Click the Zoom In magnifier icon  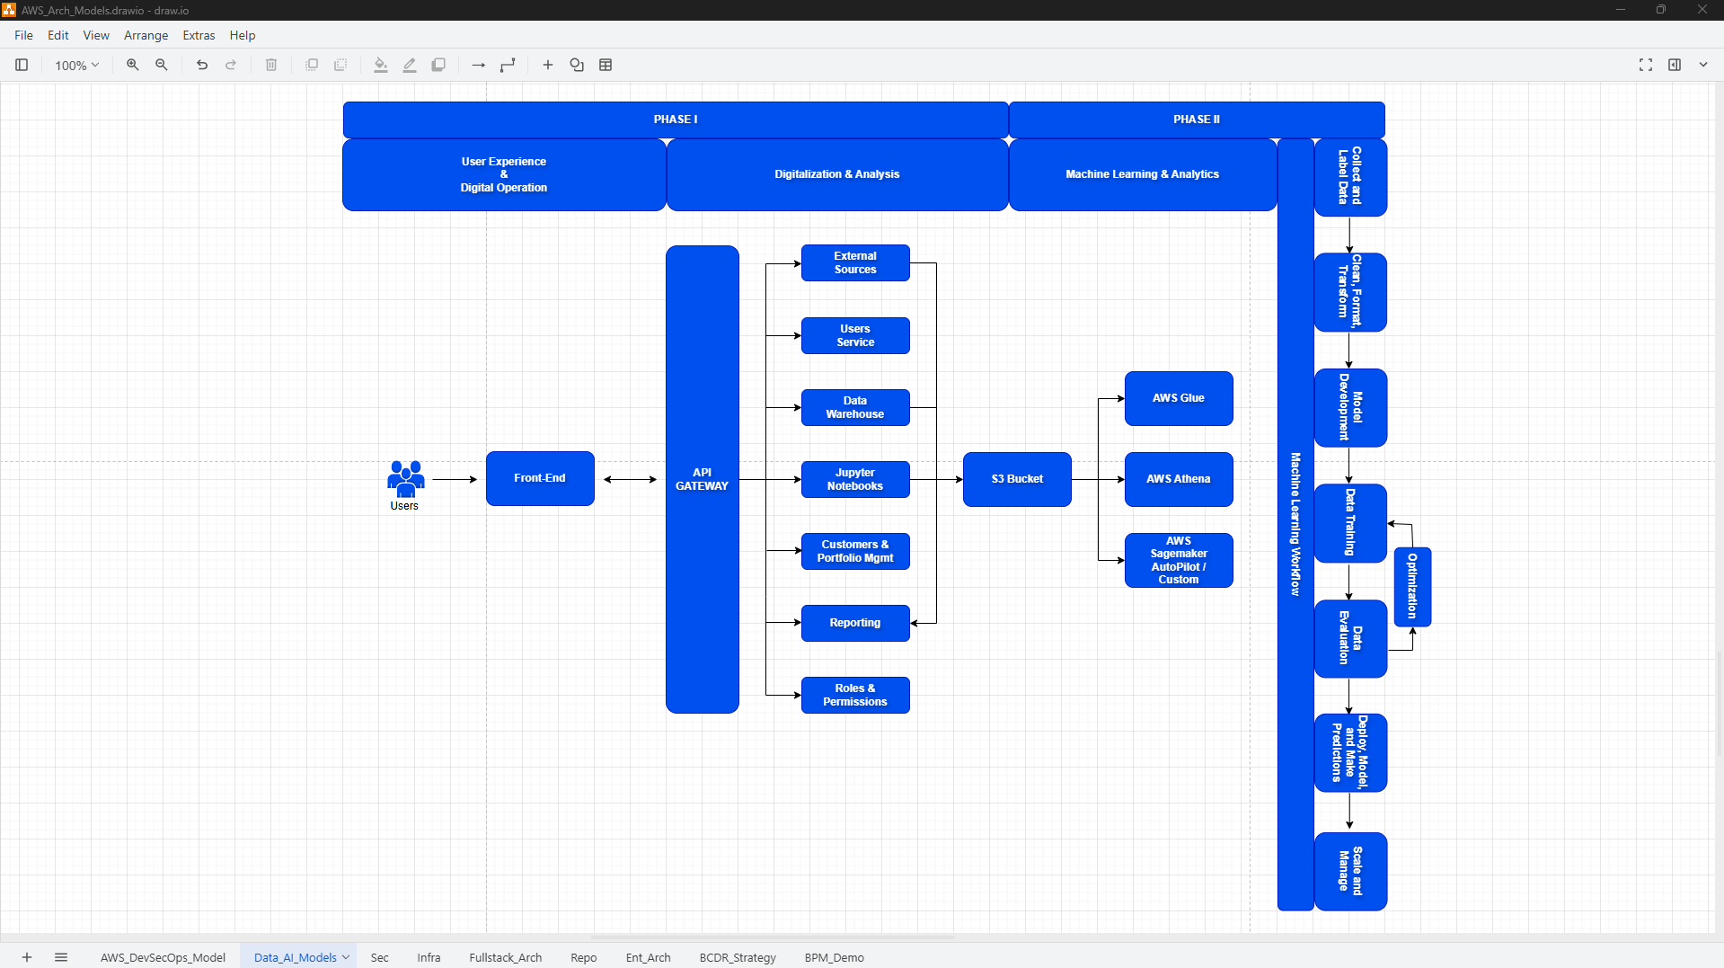pyautogui.click(x=132, y=65)
